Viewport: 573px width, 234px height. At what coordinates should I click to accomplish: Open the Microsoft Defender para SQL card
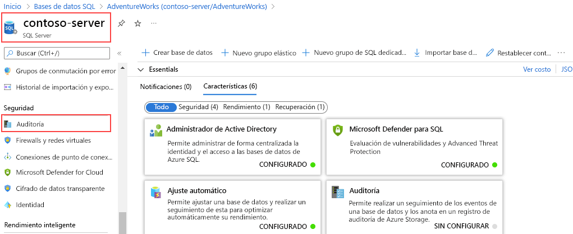tap(414, 147)
